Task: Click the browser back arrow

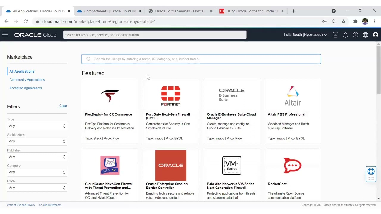Action: tap(7, 21)
